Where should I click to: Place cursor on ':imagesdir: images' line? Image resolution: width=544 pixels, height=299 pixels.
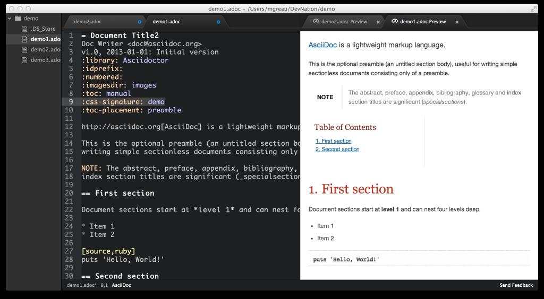pos(118,85)
